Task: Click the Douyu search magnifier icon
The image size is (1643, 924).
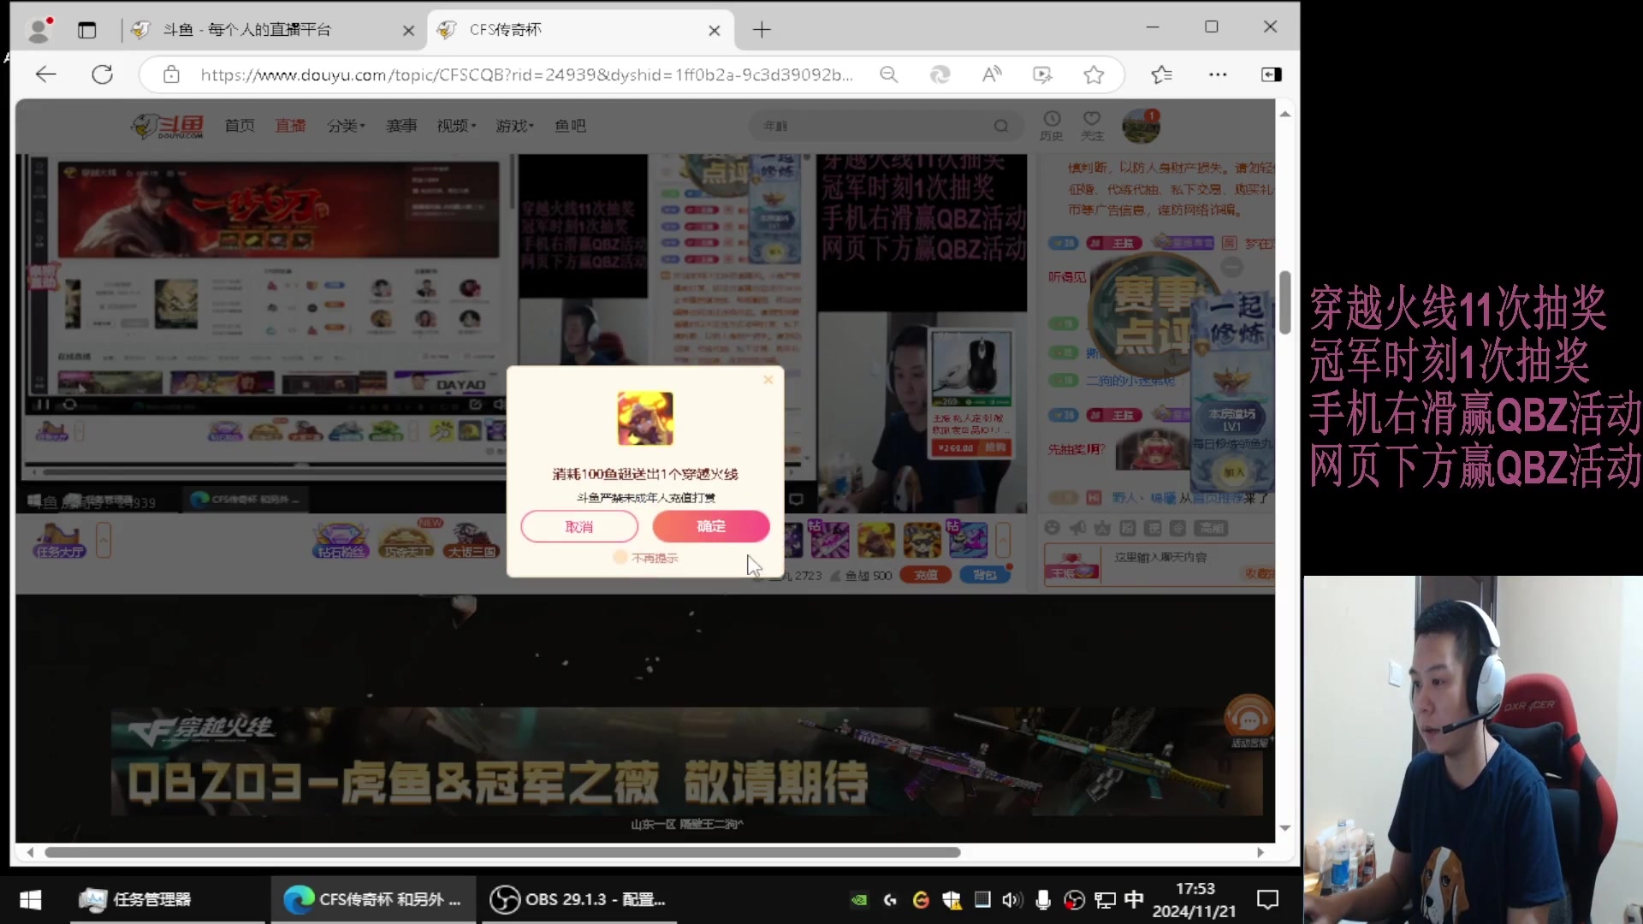Action: [x=1001, y=126]
